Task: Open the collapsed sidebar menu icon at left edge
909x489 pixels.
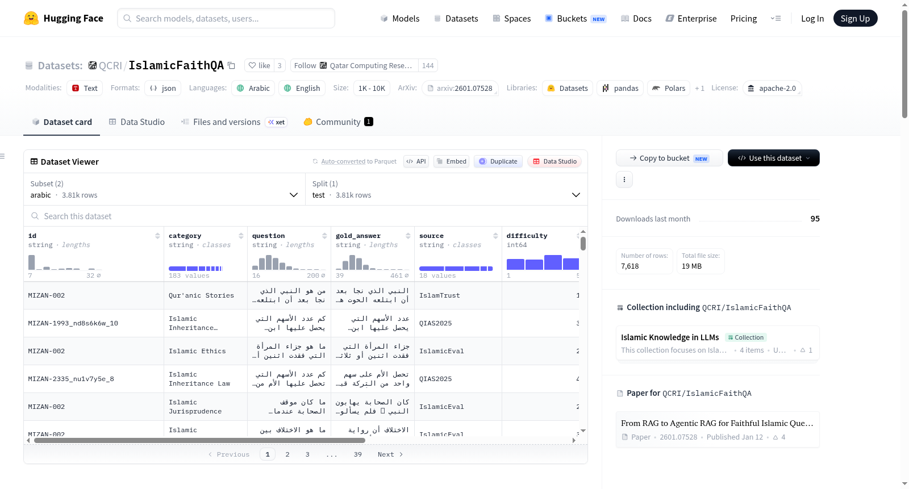Action: coord(2,156)
